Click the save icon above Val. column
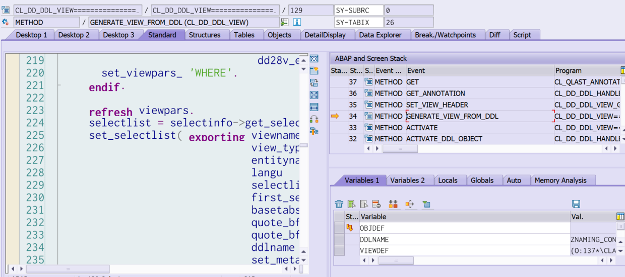 pos(576,204)
